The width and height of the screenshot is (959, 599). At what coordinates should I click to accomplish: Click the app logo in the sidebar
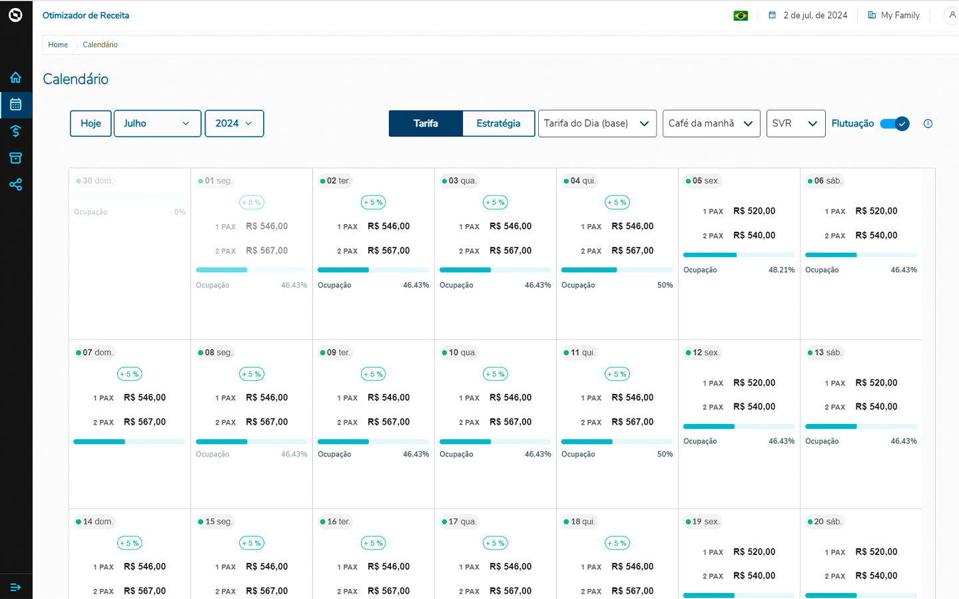pyautogui.click(x=15, y=15)
